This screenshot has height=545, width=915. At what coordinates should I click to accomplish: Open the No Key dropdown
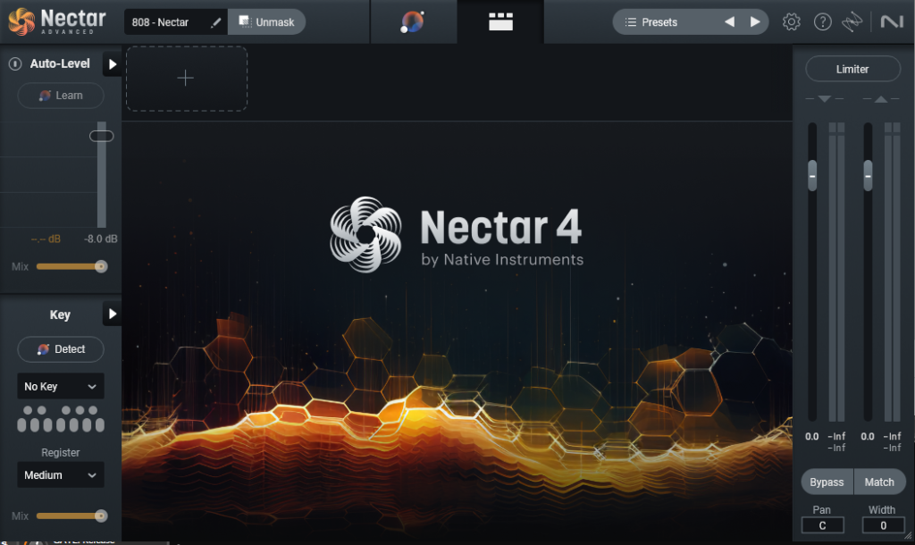click(60, 386)
